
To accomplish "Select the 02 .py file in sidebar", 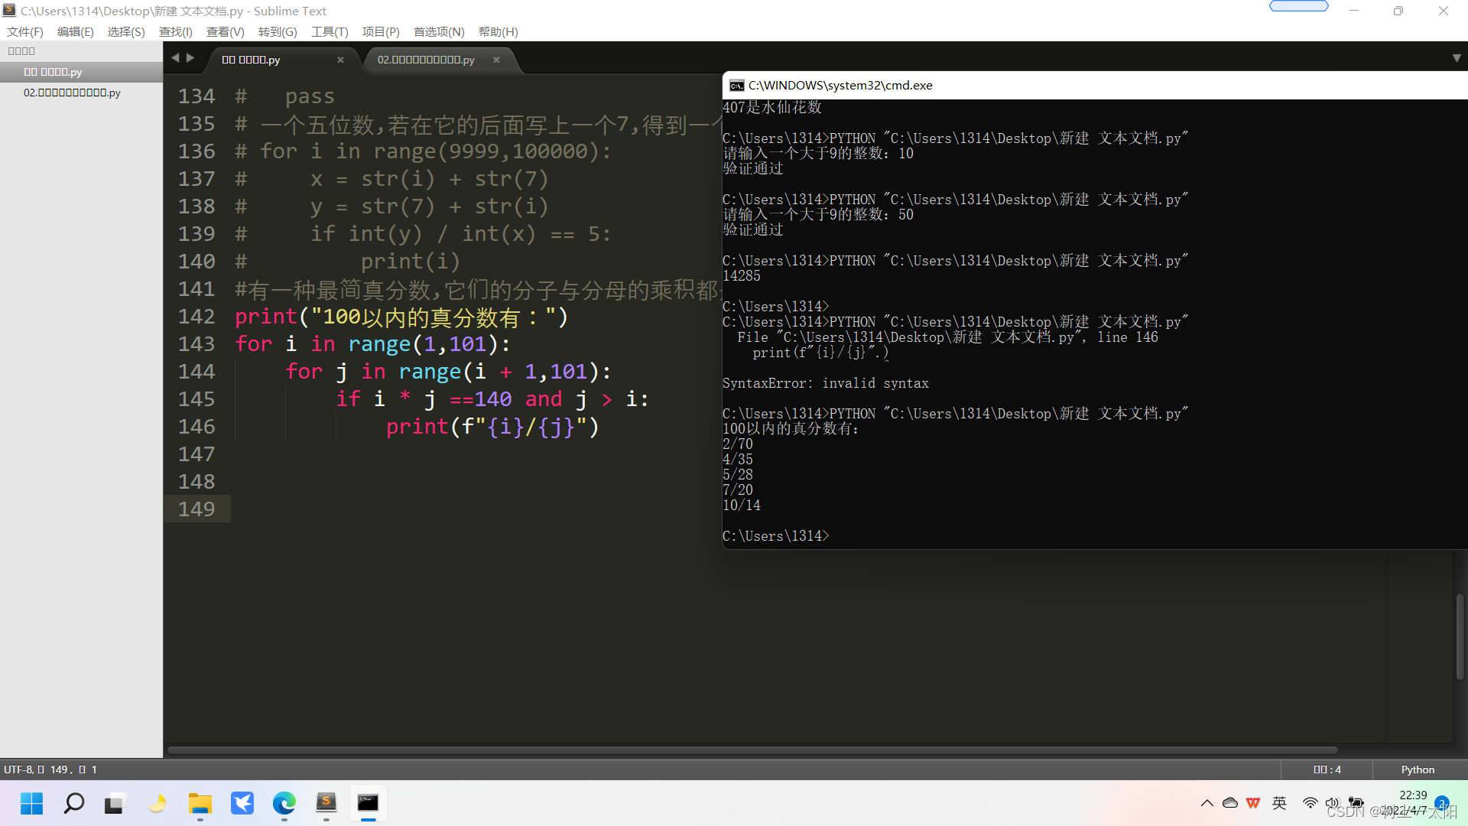I will pyautogui.click(x=72, y=93).
